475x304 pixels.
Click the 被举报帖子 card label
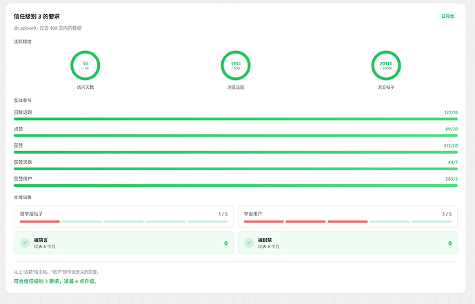pos(32,214)
